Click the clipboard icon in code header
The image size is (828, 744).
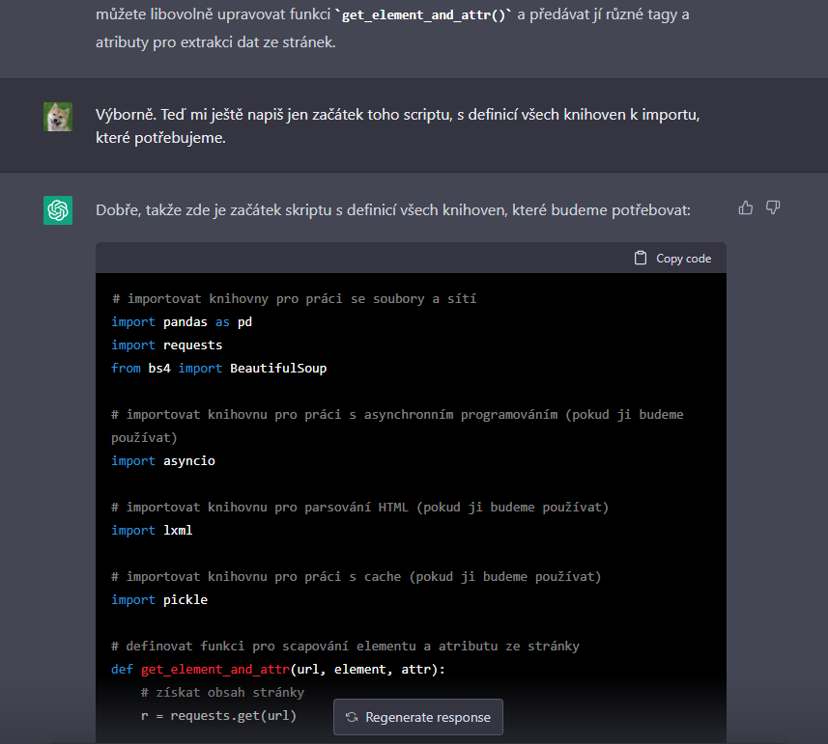click(x=640, y=258)
